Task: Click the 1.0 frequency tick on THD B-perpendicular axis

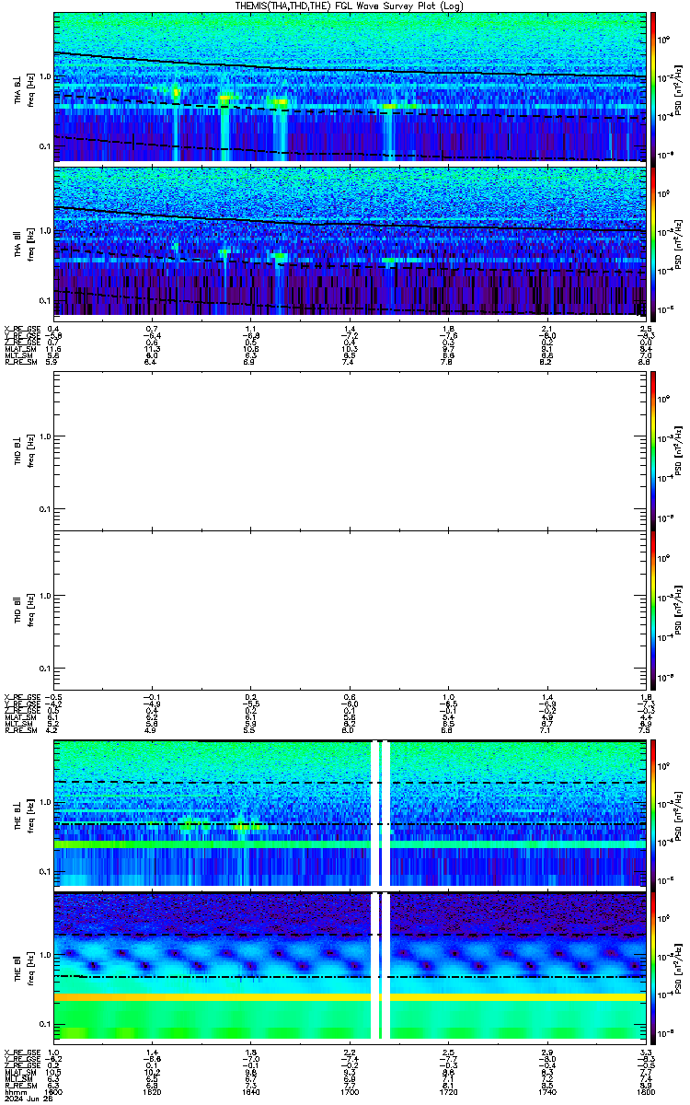Action: point(45,436)
